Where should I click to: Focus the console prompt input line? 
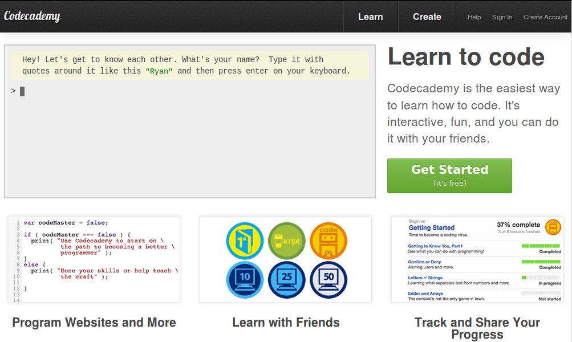coord(190,91)
